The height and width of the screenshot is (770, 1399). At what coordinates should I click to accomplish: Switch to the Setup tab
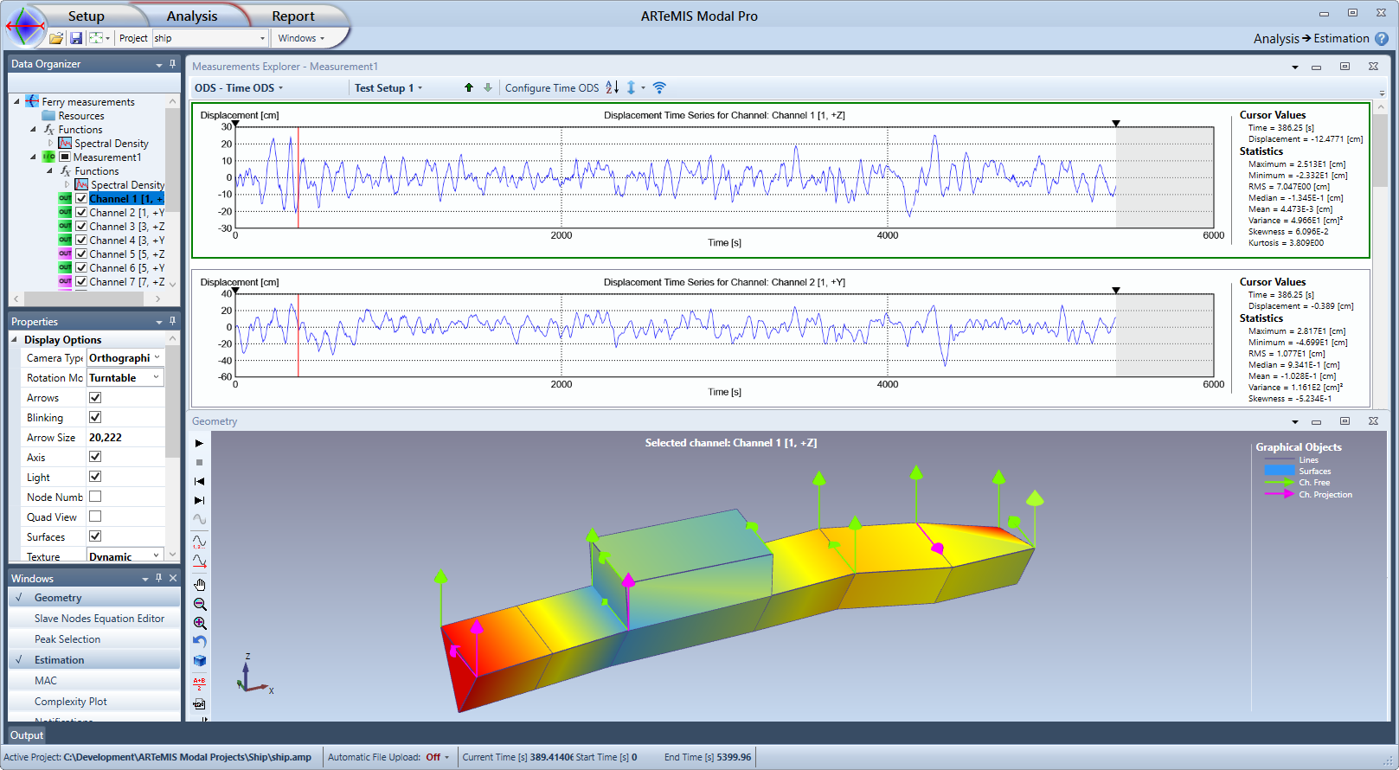pyautogui.click(x=86, y=16)
